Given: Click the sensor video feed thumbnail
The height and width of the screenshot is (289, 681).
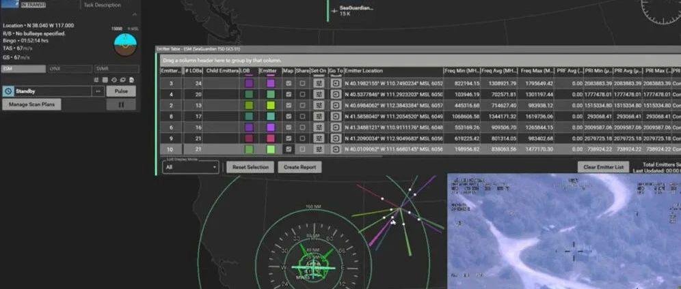Looking at the screenshot, I should click(564, 231).
